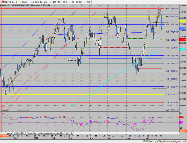Click the -1/8 2093.75 level label
Viewport: 187px width, 143px height.
pos(172,95)
